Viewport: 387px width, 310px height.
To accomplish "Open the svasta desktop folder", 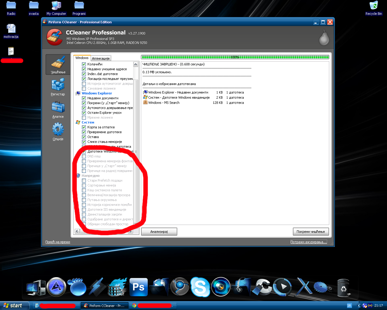I will [34, 8].
